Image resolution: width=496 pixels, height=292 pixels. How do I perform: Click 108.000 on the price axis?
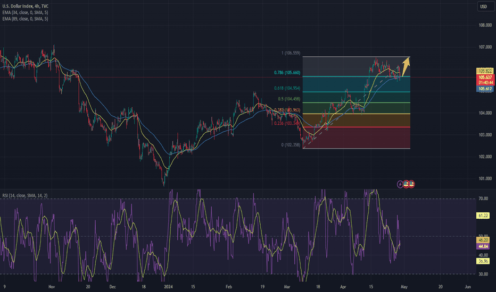[485, 25]
